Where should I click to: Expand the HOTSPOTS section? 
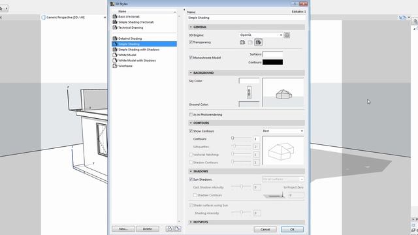(x=191, y=222)
